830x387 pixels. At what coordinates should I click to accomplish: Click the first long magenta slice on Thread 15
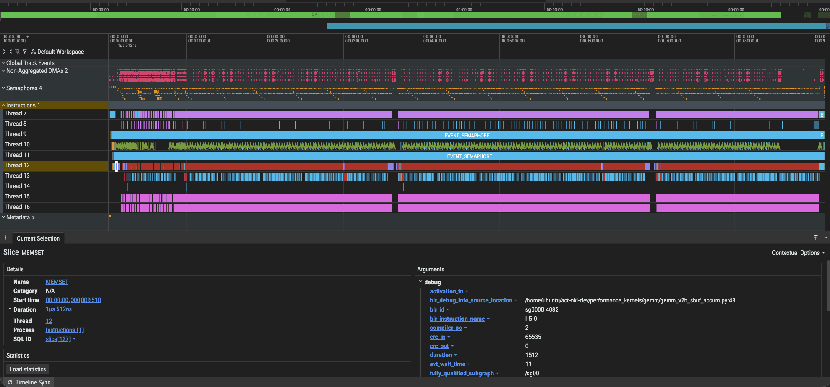pyautogui.click(x=282, y=198)
